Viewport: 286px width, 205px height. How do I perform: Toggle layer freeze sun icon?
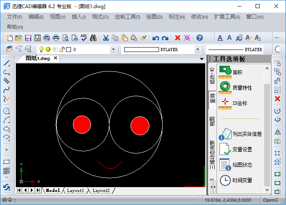[x=48, y=49]
